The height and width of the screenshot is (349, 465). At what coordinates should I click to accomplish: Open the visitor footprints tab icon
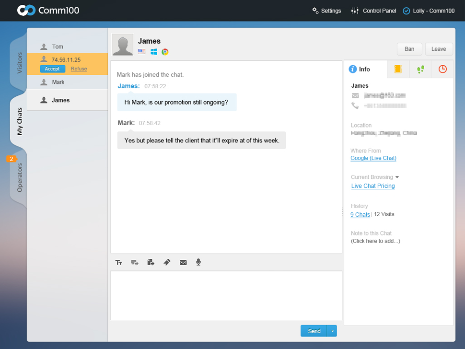[x=420, y=69]
